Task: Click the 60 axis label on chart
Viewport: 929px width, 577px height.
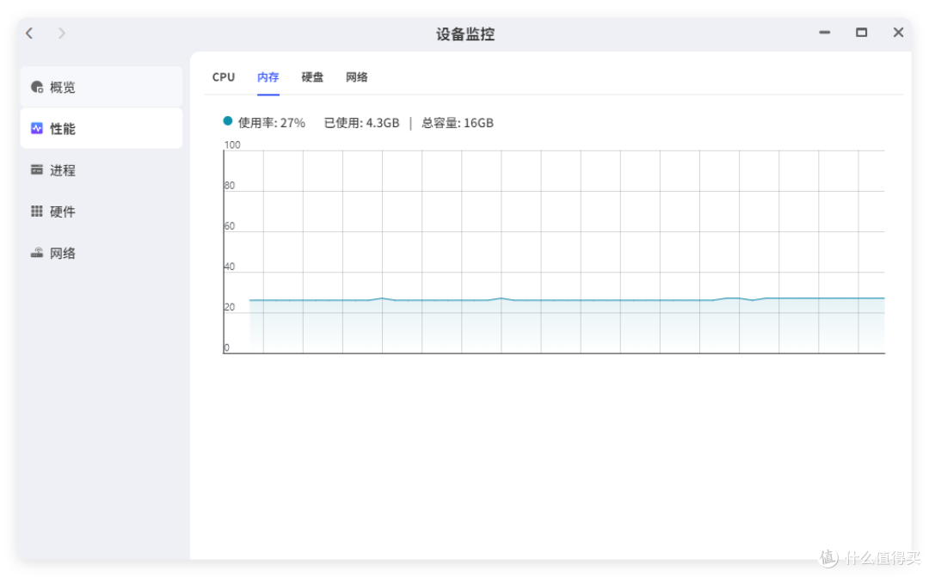Action: 230,225
